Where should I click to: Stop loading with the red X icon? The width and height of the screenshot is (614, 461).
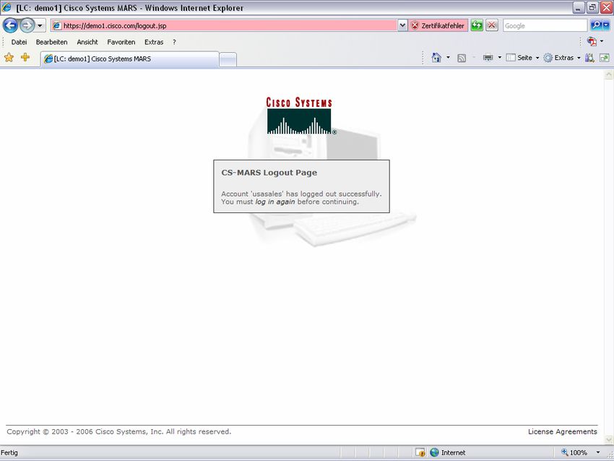(x=492, y=26)
